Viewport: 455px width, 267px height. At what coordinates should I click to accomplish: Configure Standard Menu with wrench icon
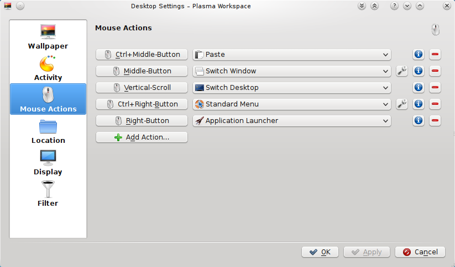click(402, 104)
